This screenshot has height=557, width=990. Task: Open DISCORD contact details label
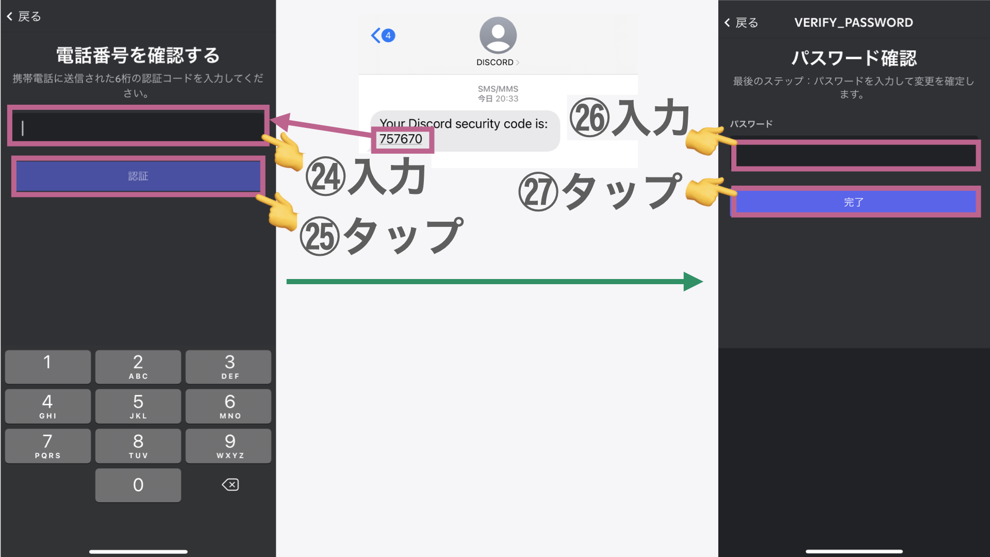(x=498, y=62)
